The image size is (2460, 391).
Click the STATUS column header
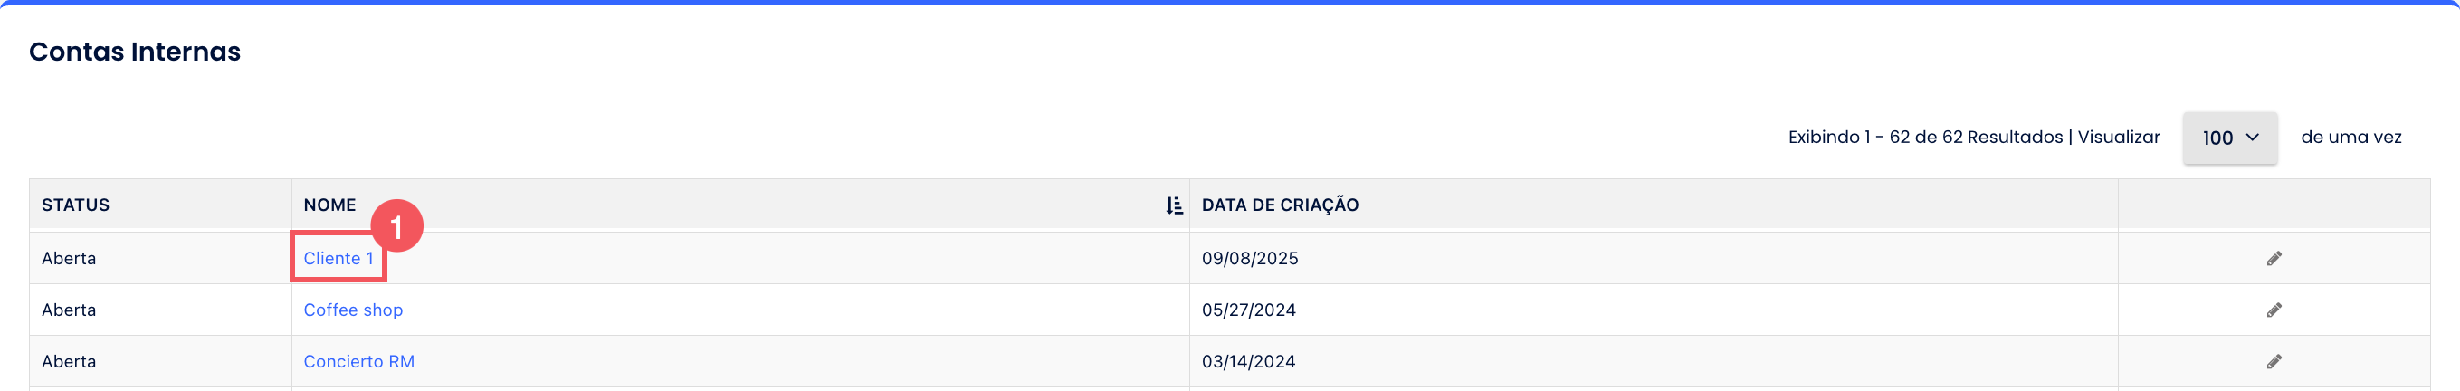(x=75, y=205)
